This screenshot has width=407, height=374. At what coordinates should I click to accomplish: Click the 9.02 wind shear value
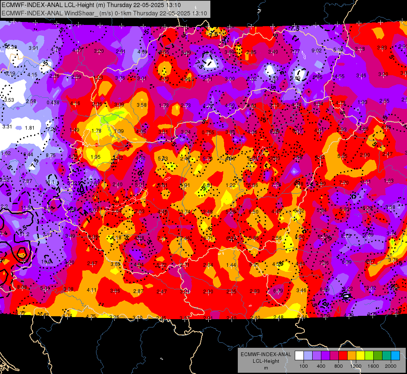[x=316, y=51]
